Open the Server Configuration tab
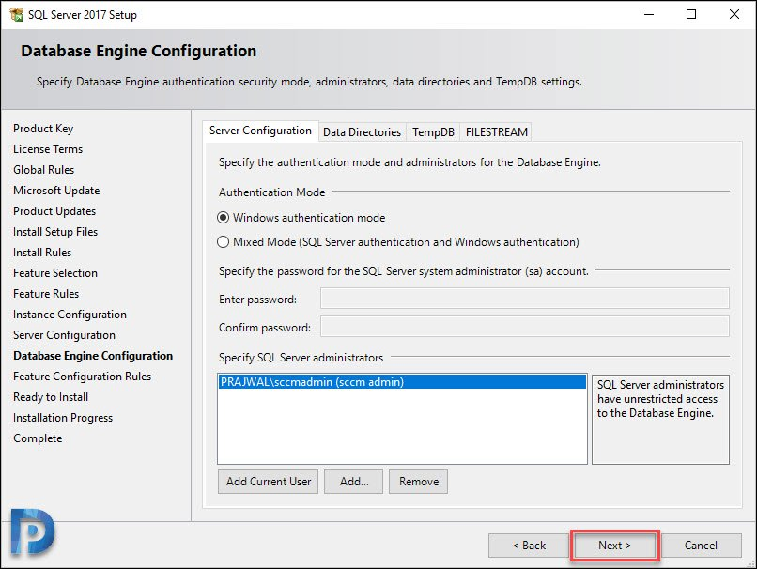Viewport: 757px width, 569px height. pos(261,131)
